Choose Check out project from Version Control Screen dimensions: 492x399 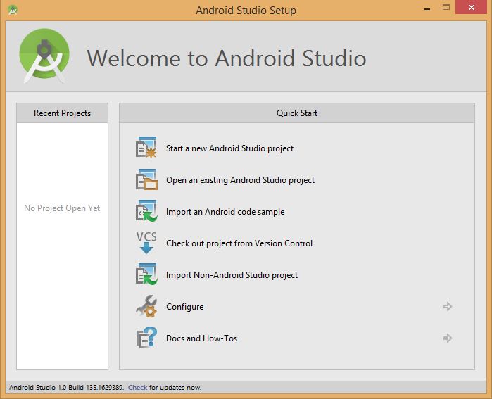point(239,243)
